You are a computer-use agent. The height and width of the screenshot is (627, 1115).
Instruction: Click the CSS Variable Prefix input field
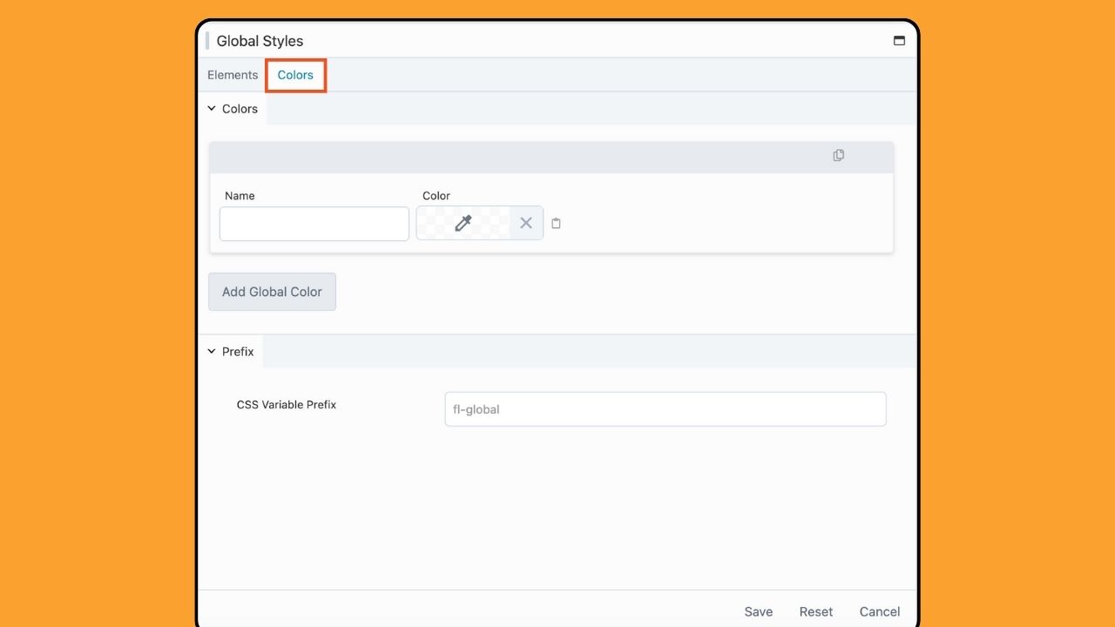(665, 409)
